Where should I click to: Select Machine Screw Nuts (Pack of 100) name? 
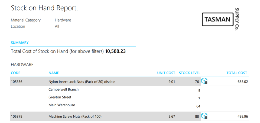tap(75, 117)
